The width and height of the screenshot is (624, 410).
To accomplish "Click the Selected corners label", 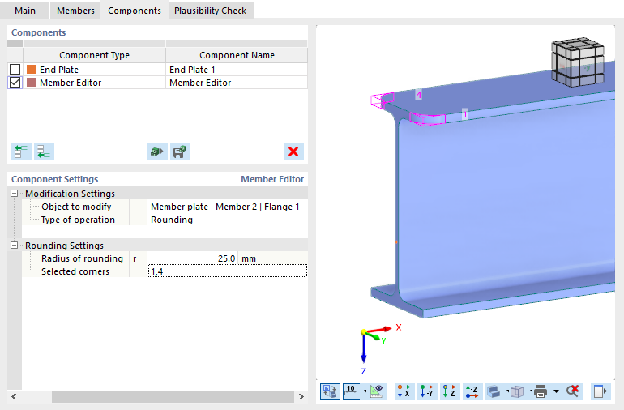I will (x=75, y=271).
